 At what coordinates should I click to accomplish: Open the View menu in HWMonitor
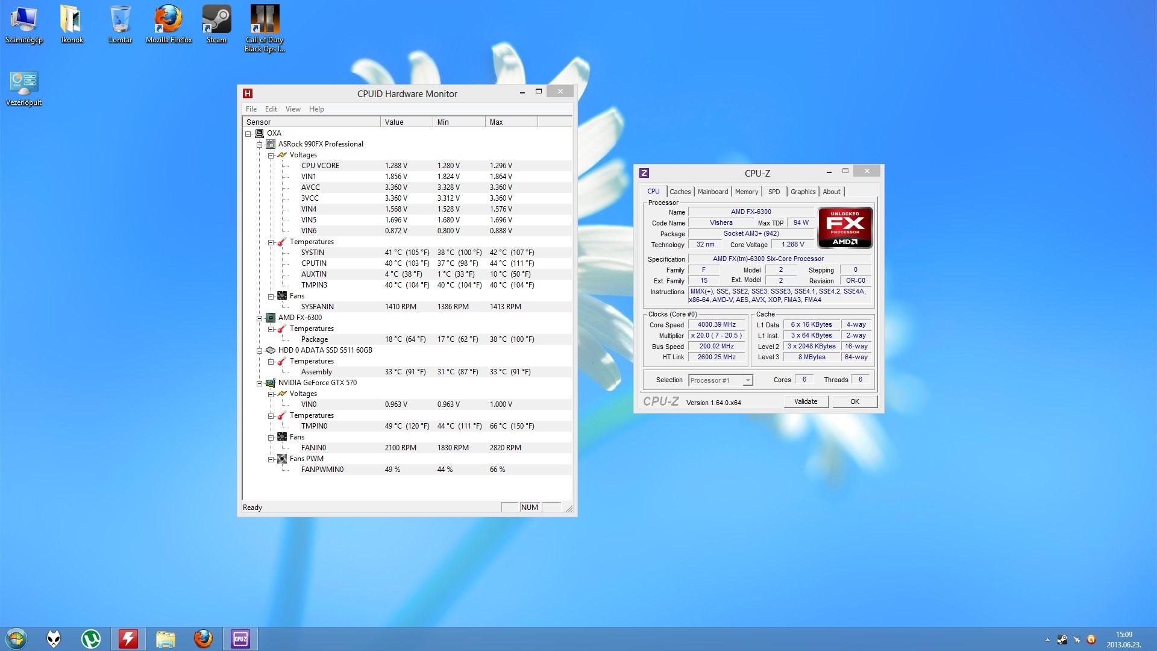(x=293, y=109)
